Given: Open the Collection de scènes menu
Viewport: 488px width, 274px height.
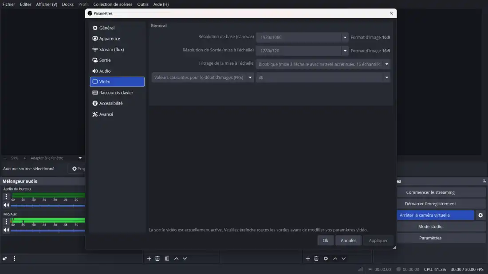Looking at the screenshot, I should 113,4.
